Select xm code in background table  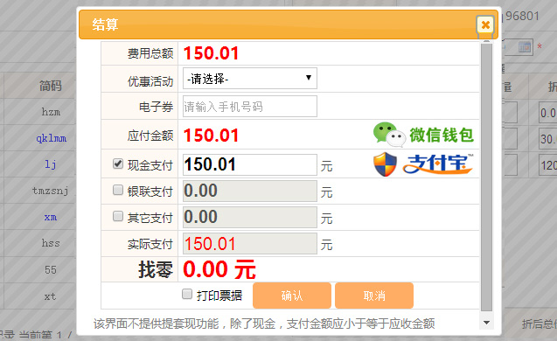(x=51, y=217)
